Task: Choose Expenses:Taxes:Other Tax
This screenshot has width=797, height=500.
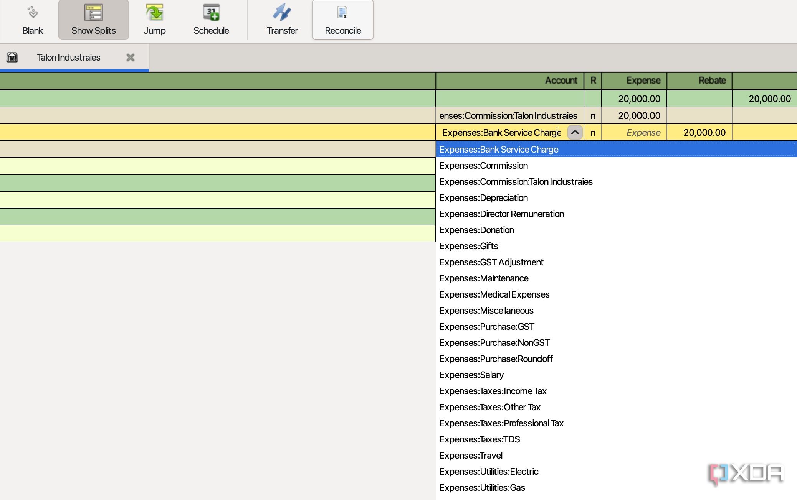Action: click(616, 407)
